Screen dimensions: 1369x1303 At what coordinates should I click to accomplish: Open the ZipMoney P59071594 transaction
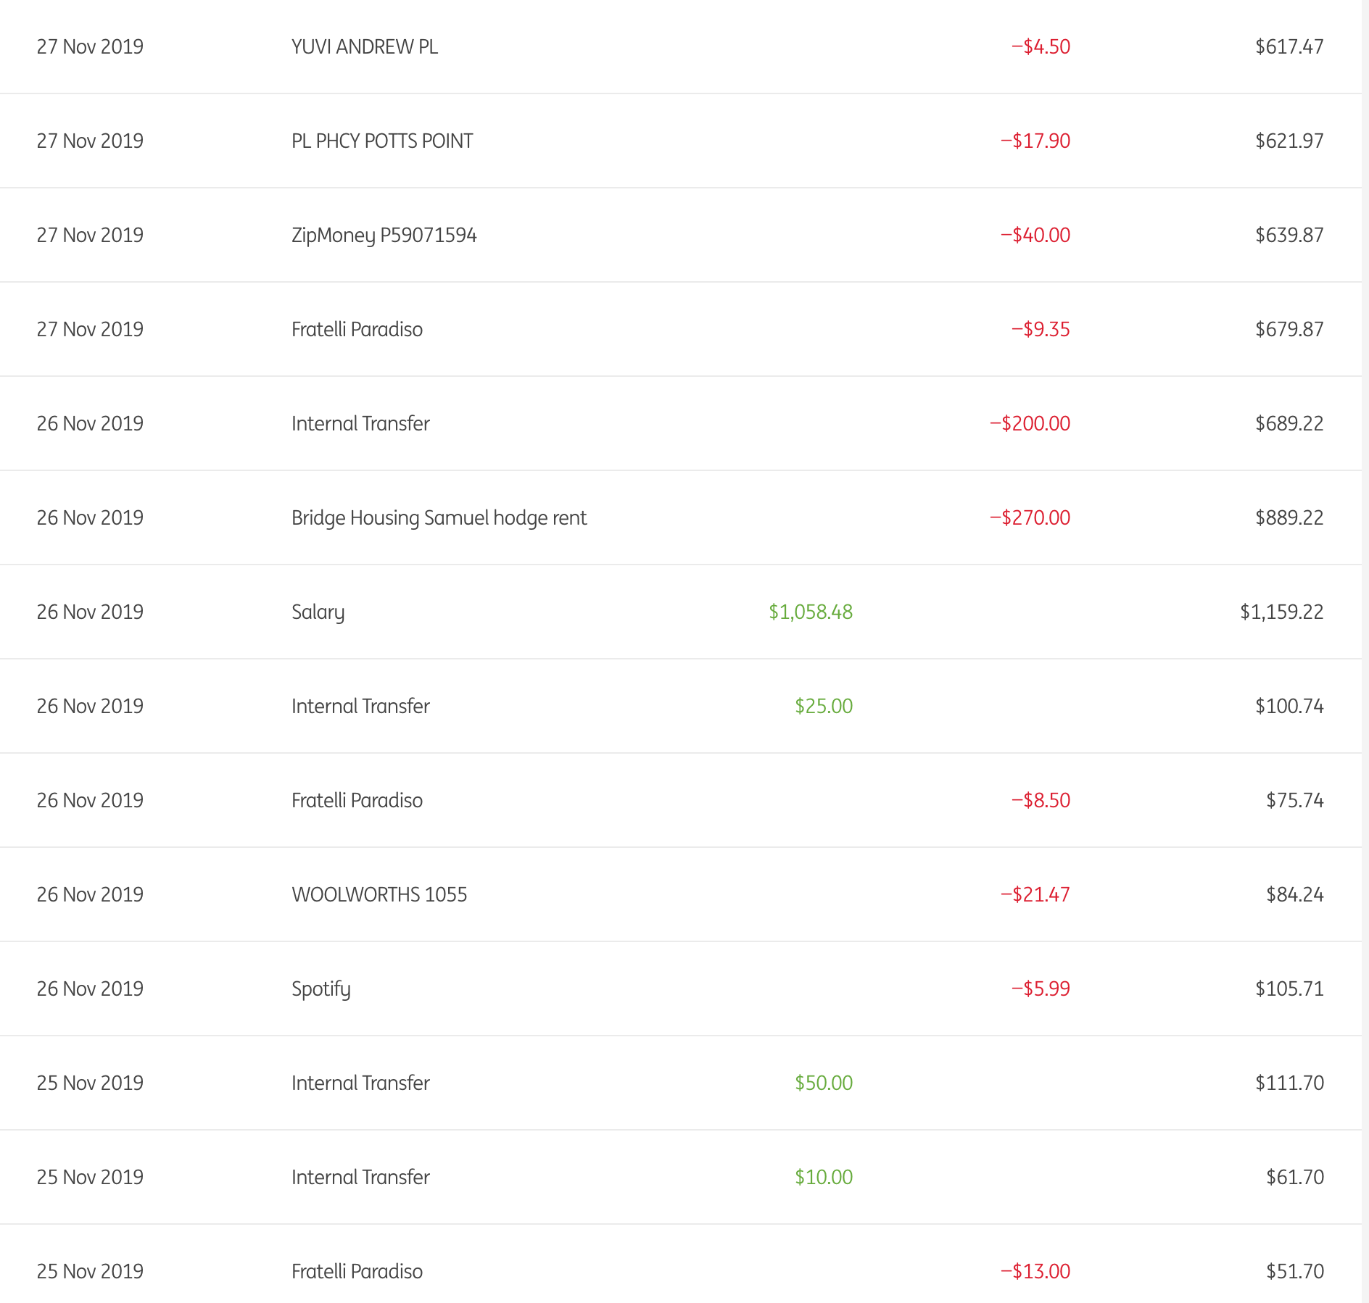384,236
